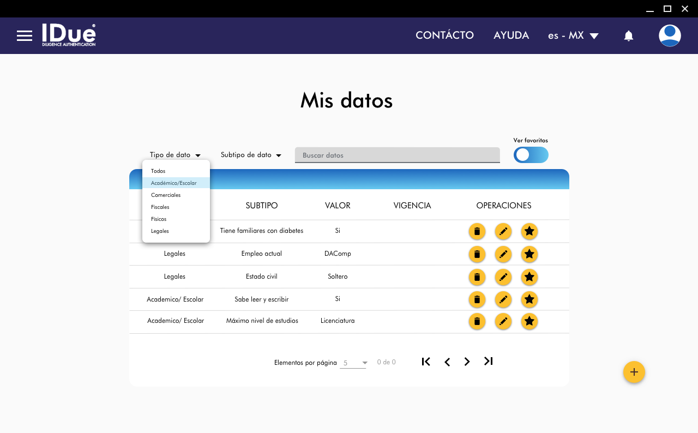Edit the Estado civil row
This screenshot has height=433, width=698.
click(503, 277)
